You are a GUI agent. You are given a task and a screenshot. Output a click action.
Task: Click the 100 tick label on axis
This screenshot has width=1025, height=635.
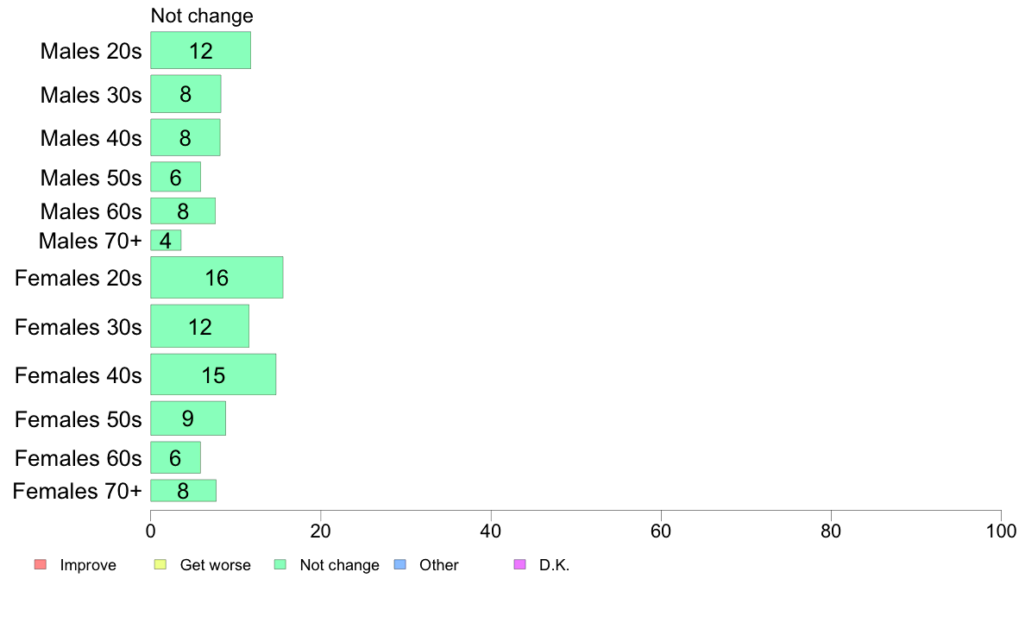click(x=1001, y=531)
